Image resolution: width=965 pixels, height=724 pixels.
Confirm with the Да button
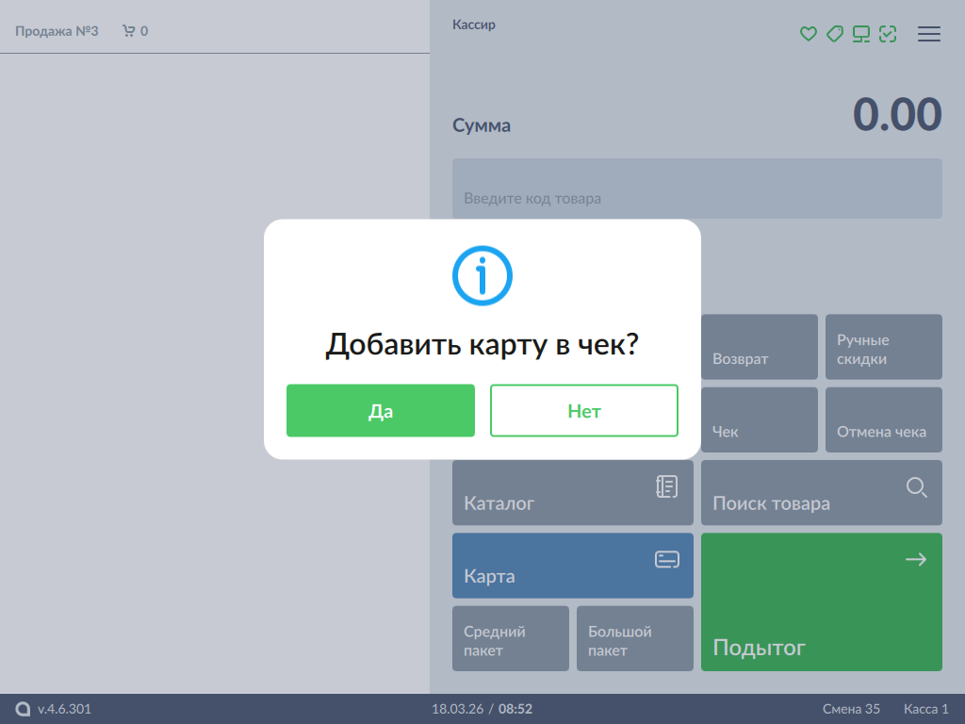pos(381,411)
